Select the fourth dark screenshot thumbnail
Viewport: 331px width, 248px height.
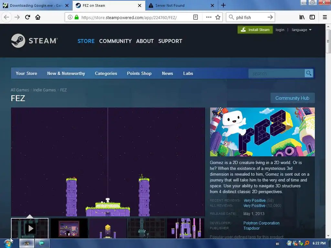146,228
